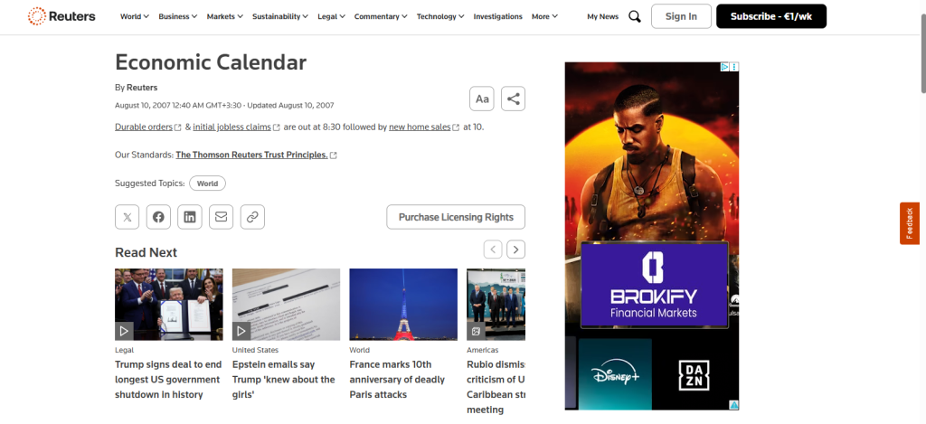Image resolution: width=926 pixels, height=424 pixels.
Task: Open the Investigations menu item
Action: pos(497,16)
